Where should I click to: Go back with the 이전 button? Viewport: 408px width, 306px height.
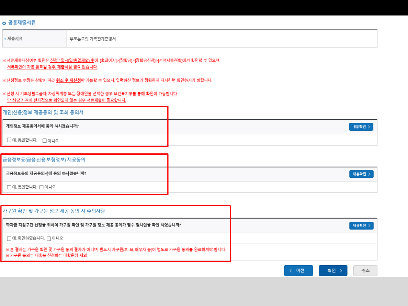click(298, 270)
